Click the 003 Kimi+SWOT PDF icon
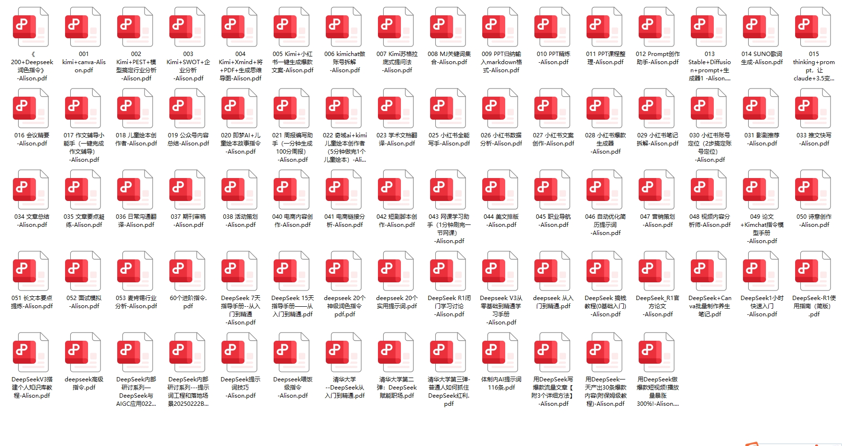842x446 pixels. coord(187,27)
